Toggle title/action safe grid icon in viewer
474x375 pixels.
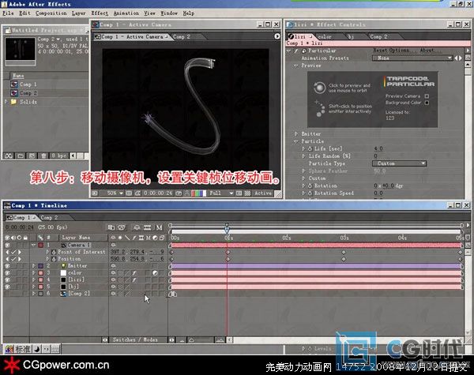coord(129,193)
